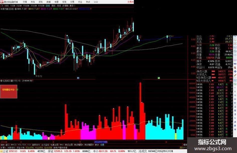Screen dimensions: 237x153
Task: Open the 市场 menu
Action: 33,2
